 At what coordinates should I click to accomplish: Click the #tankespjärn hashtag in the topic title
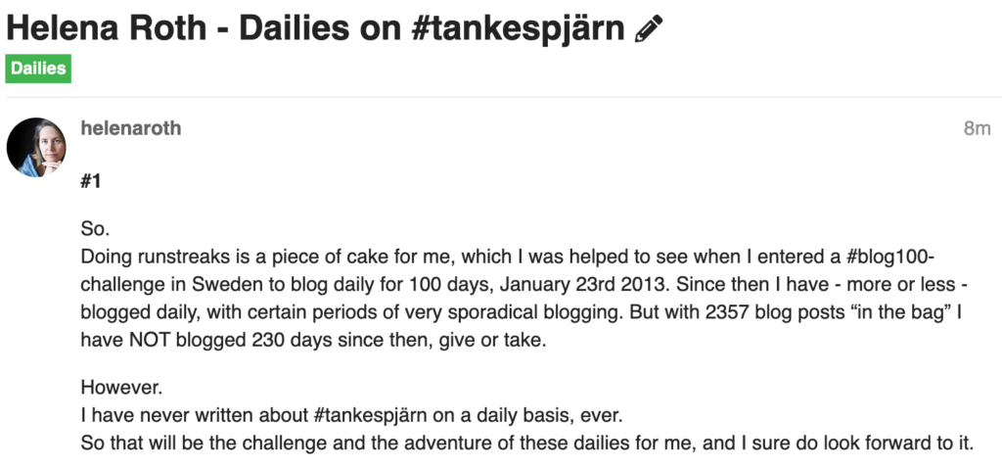519,29
